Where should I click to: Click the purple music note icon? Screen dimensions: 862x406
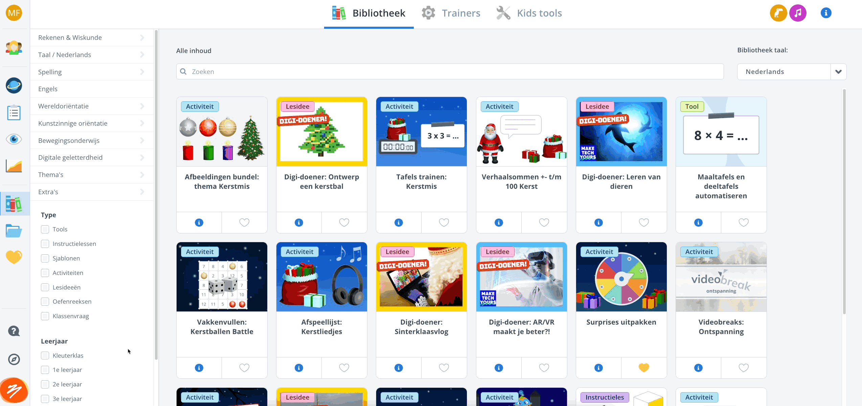[798, 13]
